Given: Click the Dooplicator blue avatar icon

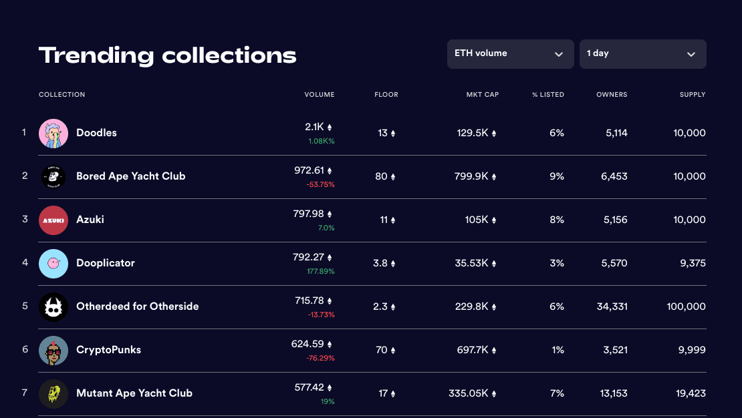Looking at the screenshot, I should 53,264.
